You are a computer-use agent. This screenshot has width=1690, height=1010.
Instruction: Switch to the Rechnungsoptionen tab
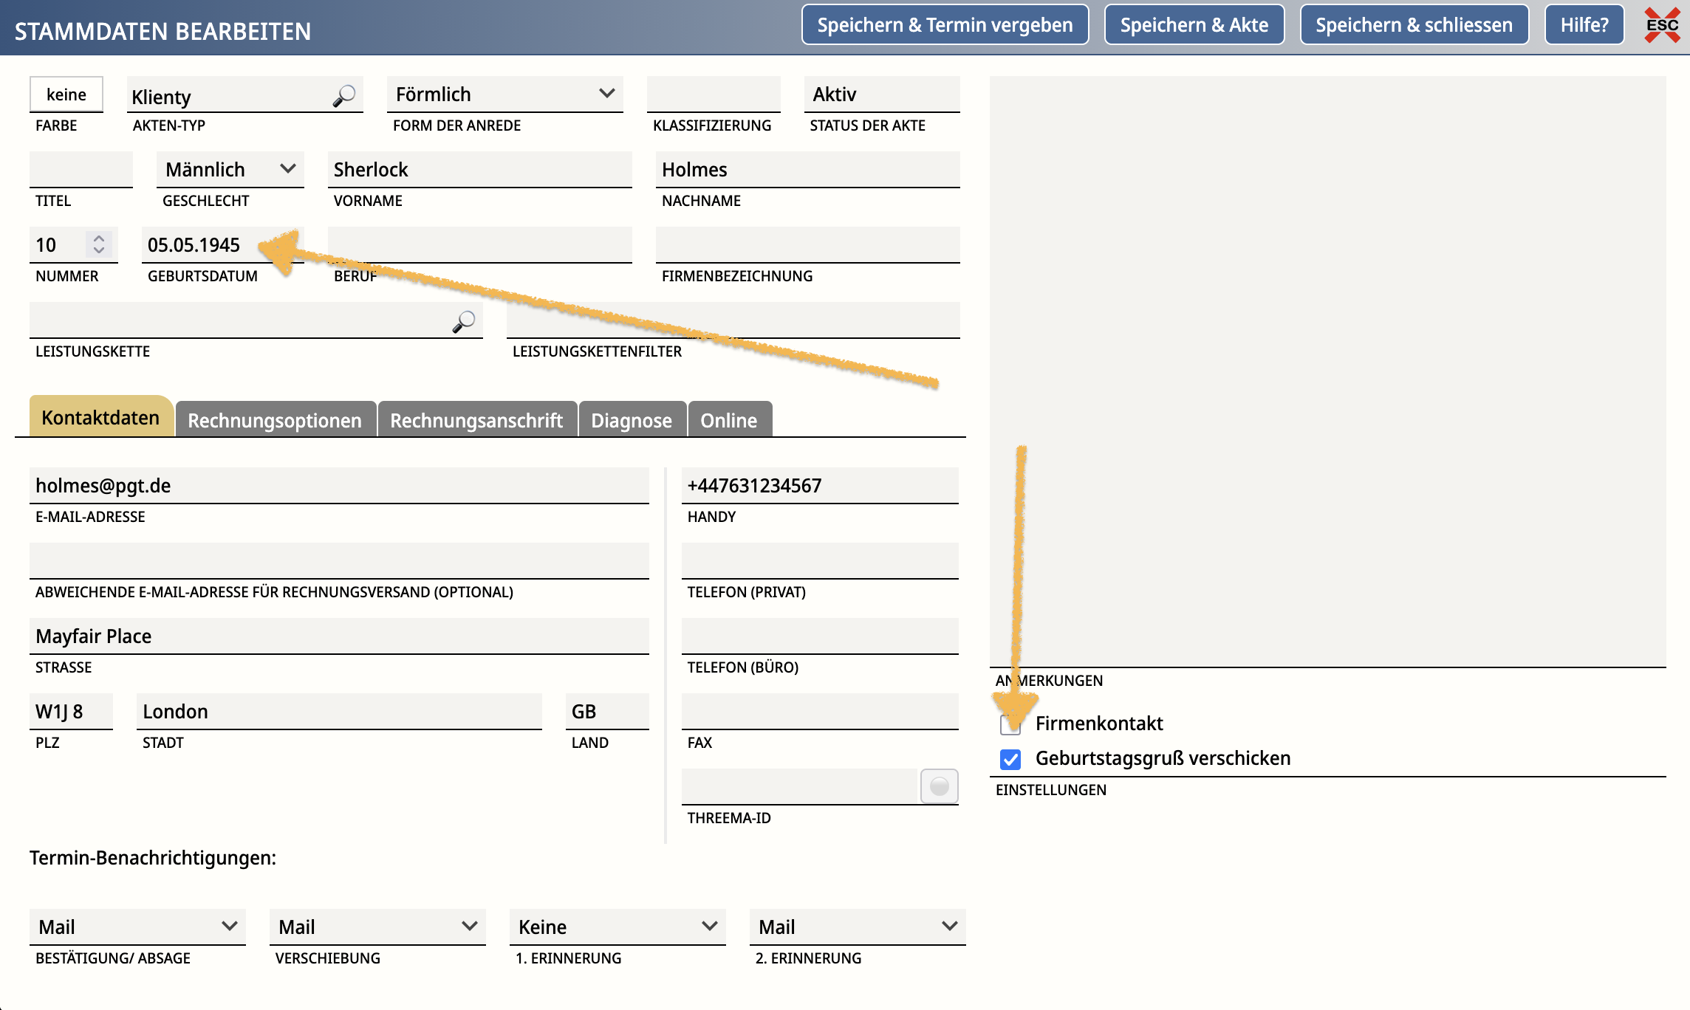coord(275,420)
